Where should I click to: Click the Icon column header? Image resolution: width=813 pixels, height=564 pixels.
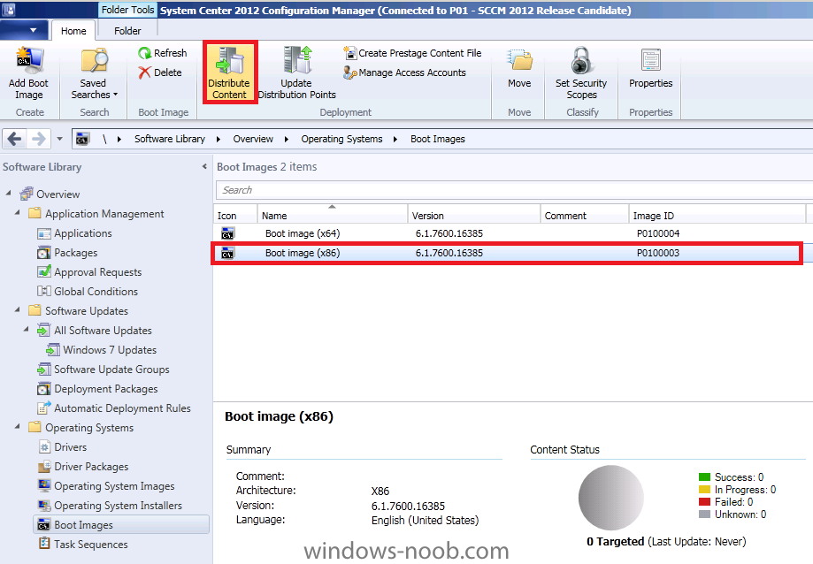pos(235,215)
